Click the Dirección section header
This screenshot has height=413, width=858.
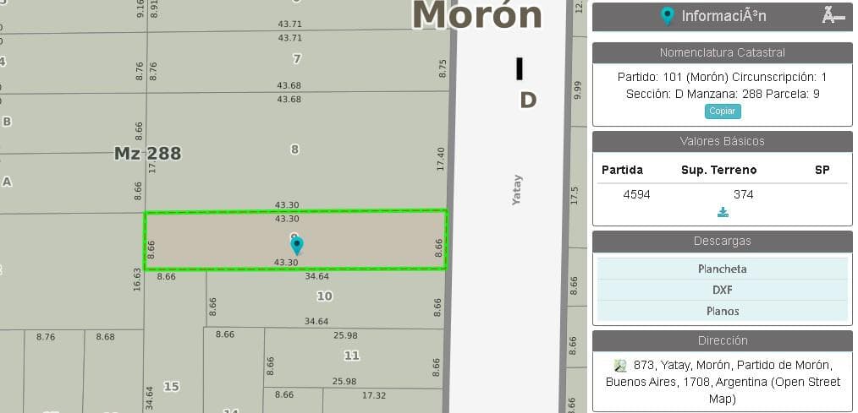click(x=723, y=341)
